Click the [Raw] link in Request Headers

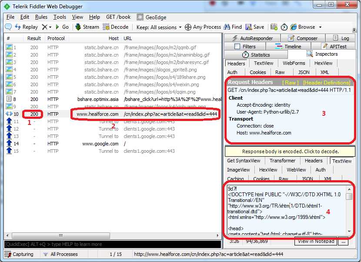coord(290,83)
